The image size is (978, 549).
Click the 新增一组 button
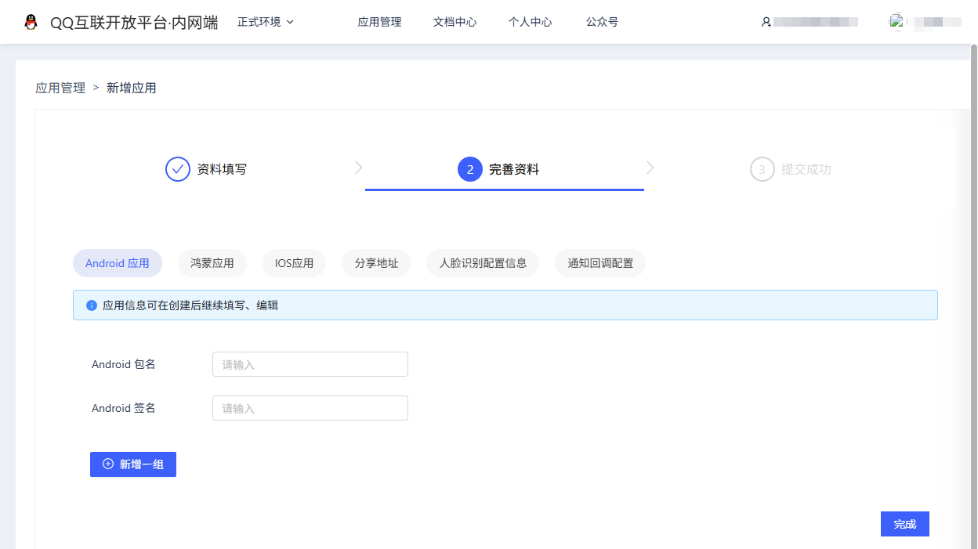pyautogui.click(x=133, y=464)
